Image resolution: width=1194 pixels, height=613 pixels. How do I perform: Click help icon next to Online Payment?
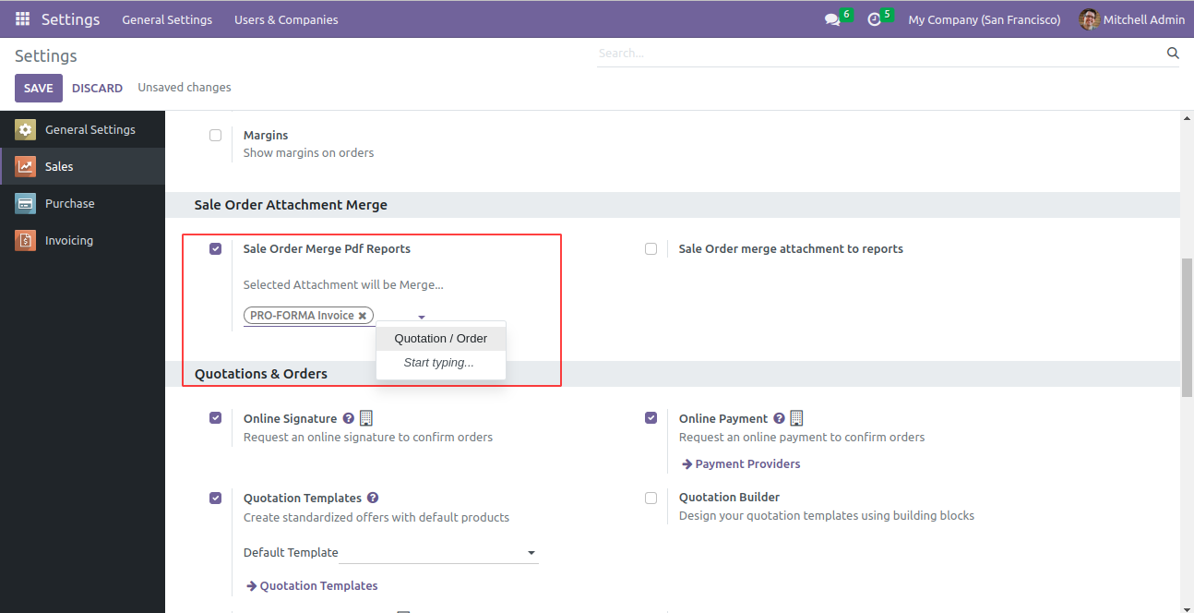(x=779, y=418)
